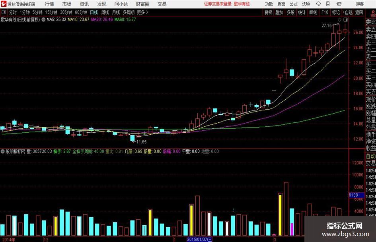Open the customer service headset icon

(x=318, y=4)
